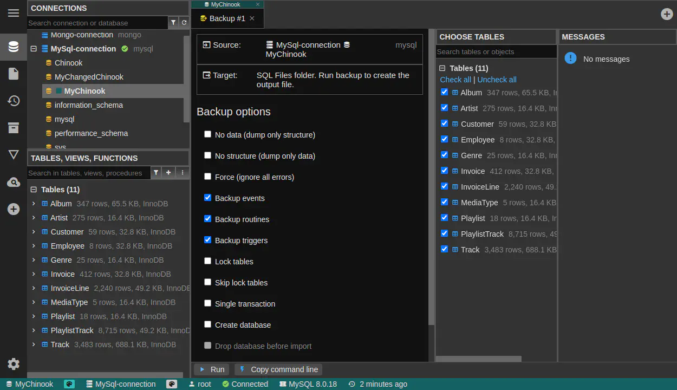The width and height of the screenshot is (677, 390).
Task: Collapse the Tables (11) group in Choose Tables
Action: pyautogui.click(x=442, y=68)
